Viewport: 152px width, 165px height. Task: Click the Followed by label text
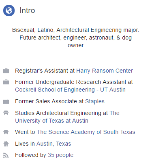tap(30, 155)
